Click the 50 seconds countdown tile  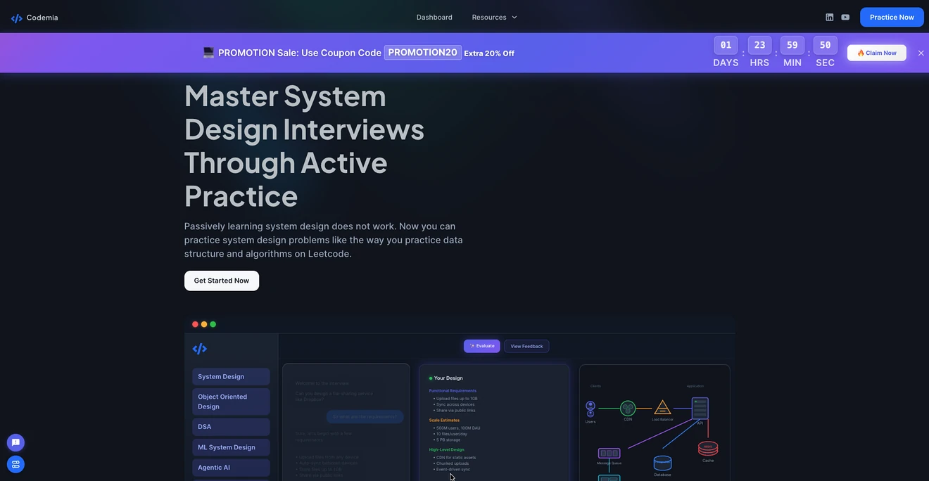click(x=826, y=45)
